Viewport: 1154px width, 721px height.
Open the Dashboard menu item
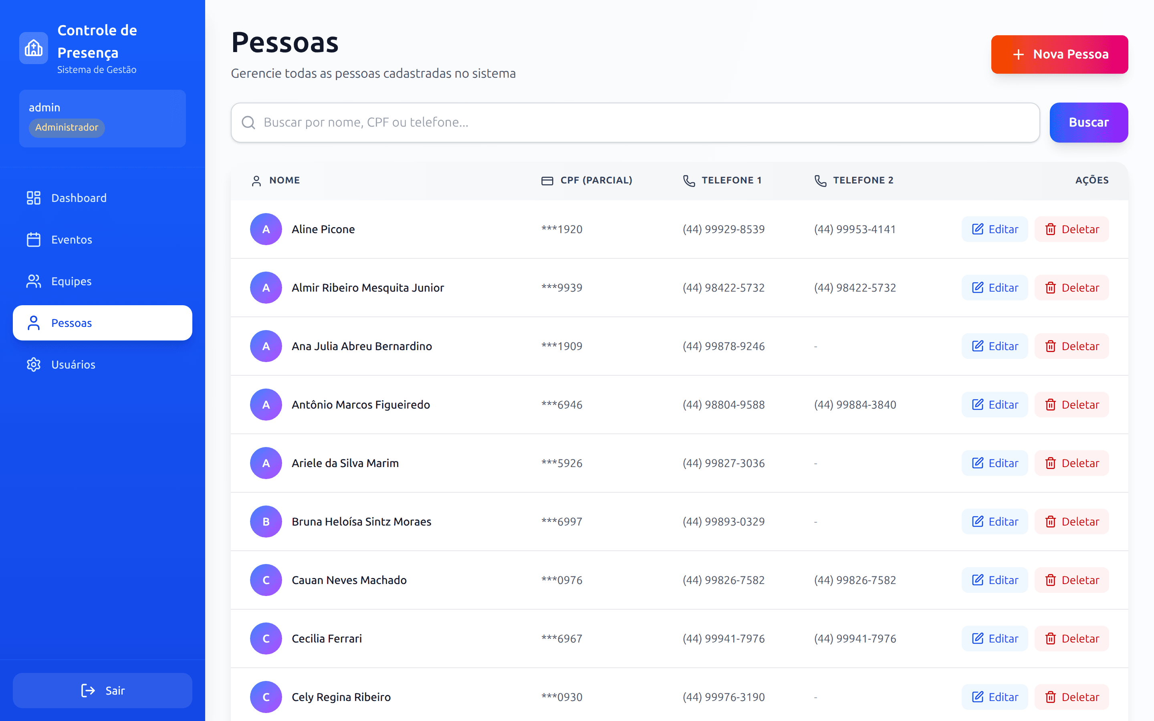click(79, 198)
